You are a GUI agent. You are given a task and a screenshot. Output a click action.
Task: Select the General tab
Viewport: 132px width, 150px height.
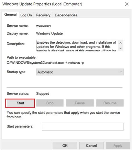click(11, 14)
